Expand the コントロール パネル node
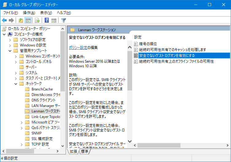 coord(16,62)
